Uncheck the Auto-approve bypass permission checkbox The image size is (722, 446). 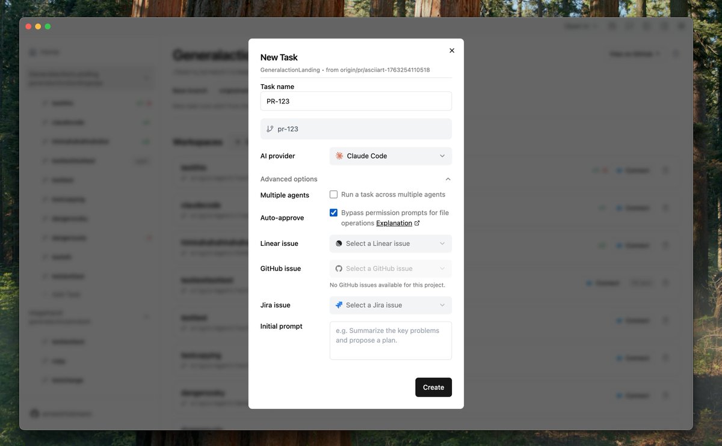point(333,213)
